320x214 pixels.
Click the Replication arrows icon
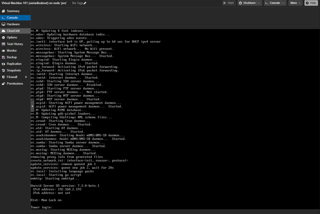click(4, 64)
